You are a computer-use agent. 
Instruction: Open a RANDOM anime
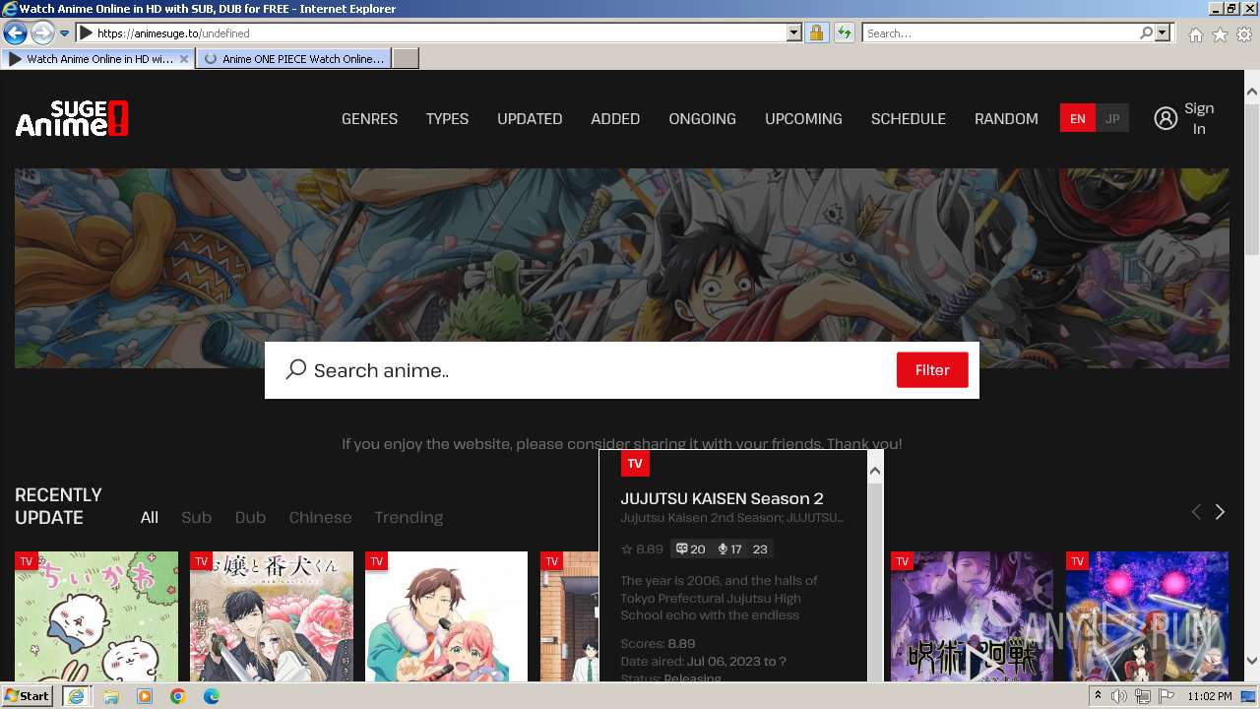tap(1006, 118)
